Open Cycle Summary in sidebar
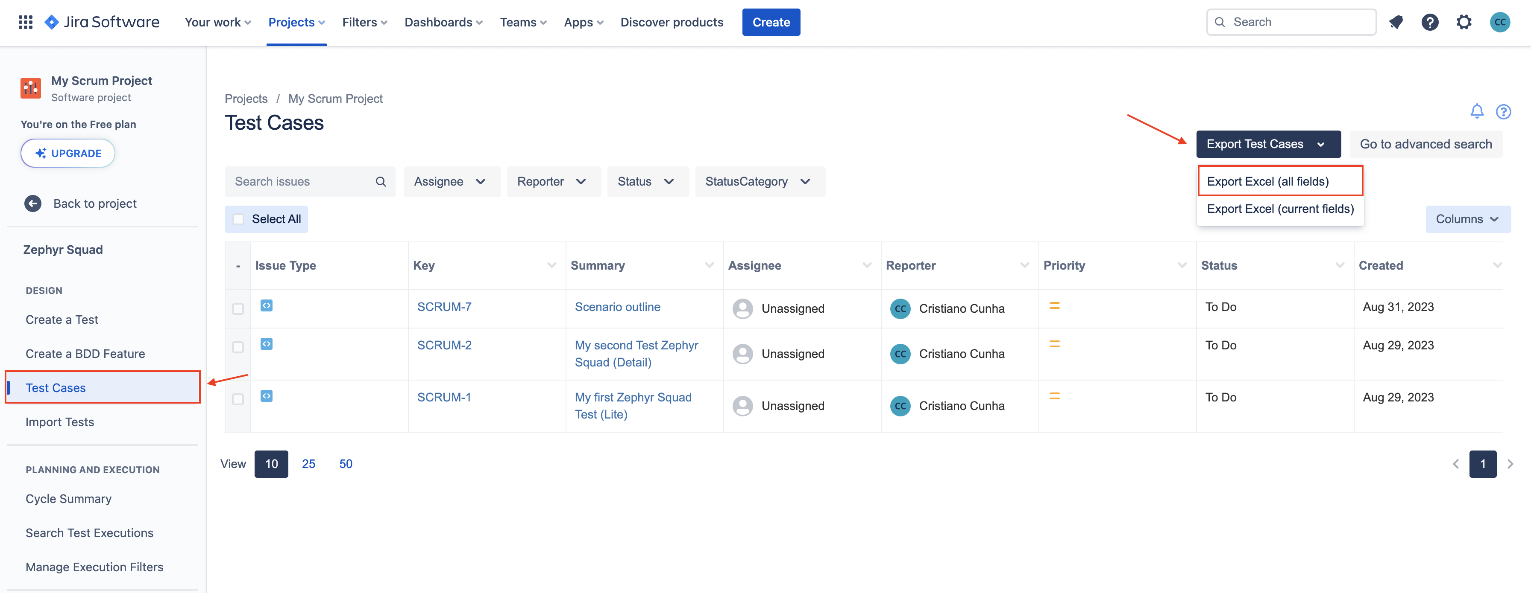This screenshot has width=1531, height=593. pos(68,499)
